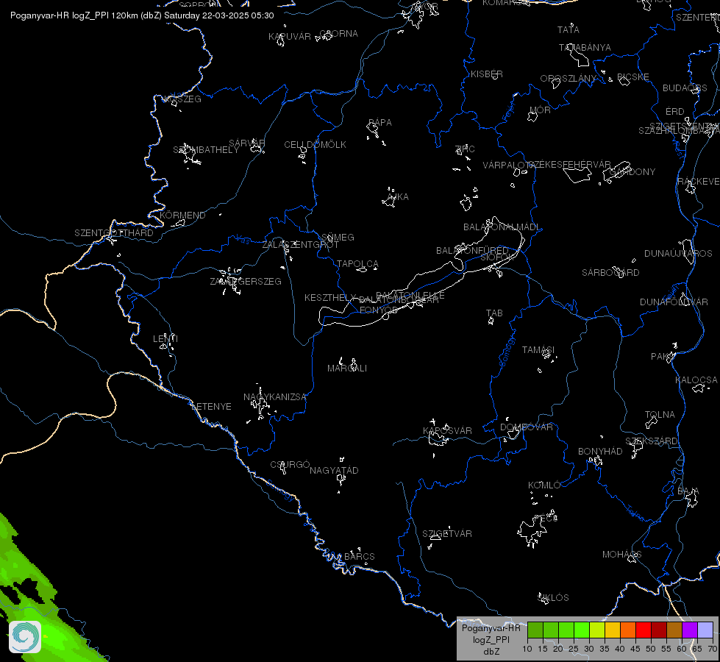Screen dimensions: 720x662
Task: Select the BICSKE town label
Action: click(x=633, y=77)
